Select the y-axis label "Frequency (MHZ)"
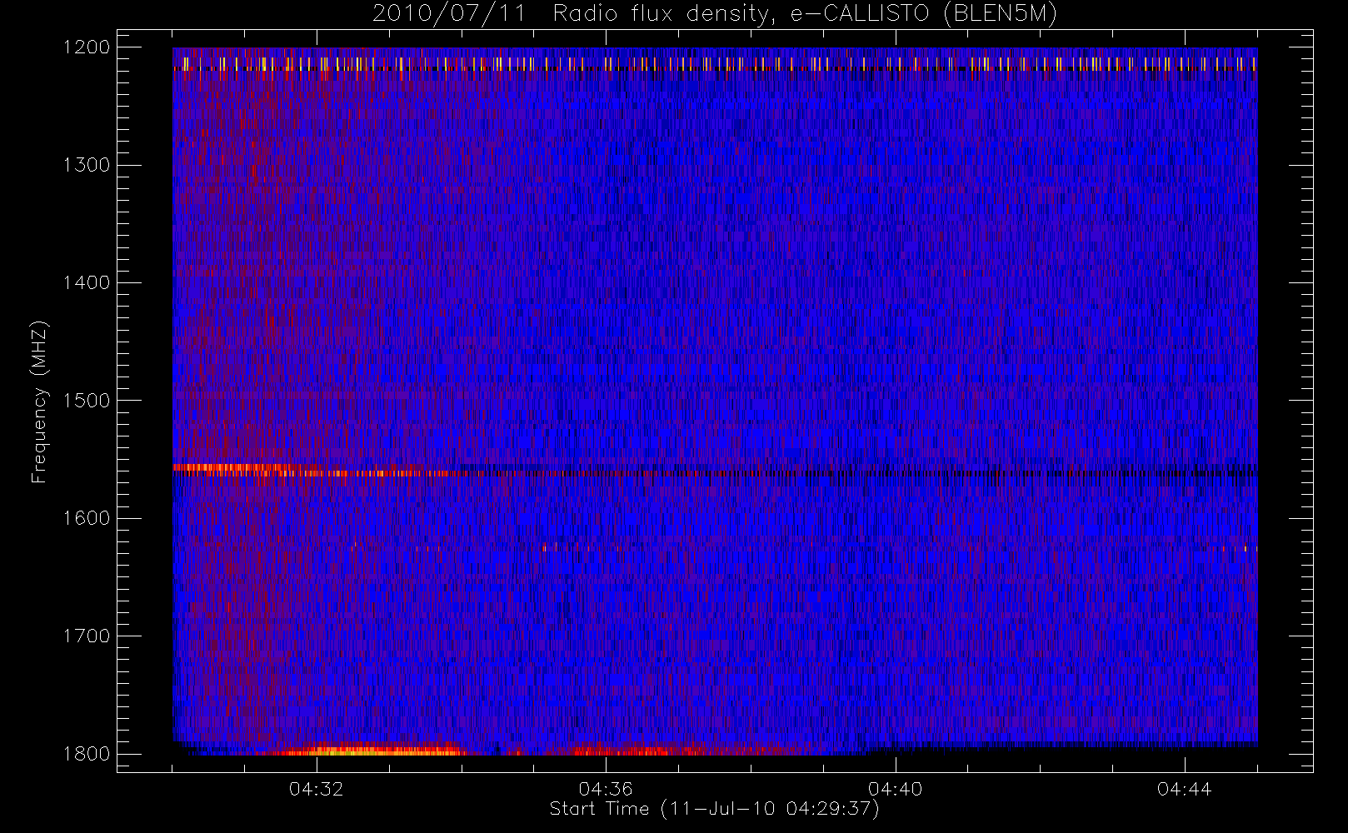1348x833 pixels. [x=39, y=402]
